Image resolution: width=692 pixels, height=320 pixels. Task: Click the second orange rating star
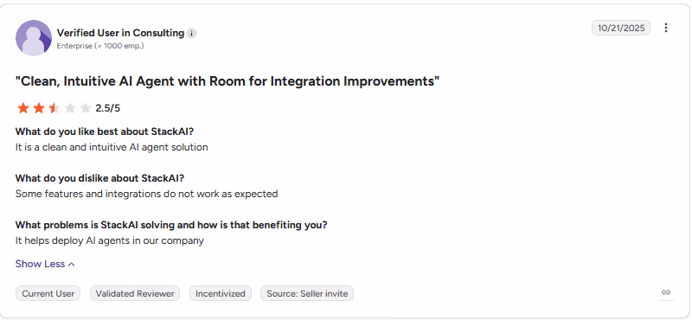tap(39, 108)
